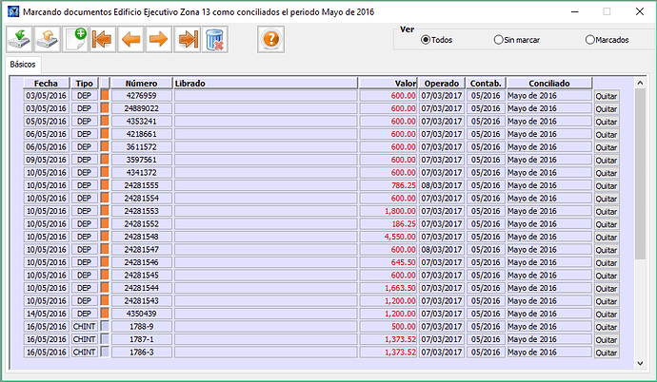Click Quitar for deposit 4276959
The height and width of the screenshot is (382, 657).
point(606,96)
